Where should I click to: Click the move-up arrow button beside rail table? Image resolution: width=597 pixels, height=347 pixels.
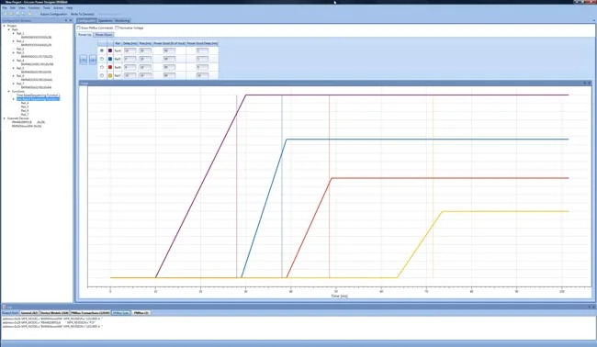[83, 60]
